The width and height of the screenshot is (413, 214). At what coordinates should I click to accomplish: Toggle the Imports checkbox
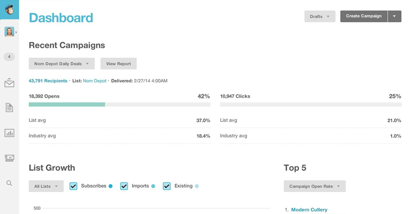pos(124,186)
